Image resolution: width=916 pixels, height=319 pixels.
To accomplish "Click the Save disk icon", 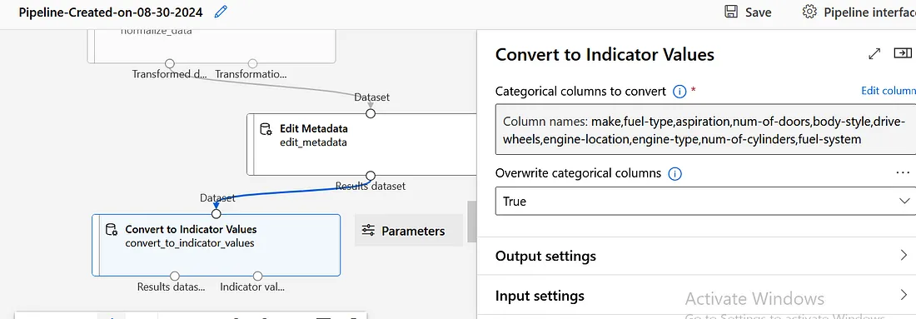I will click(x=731, y=12).
